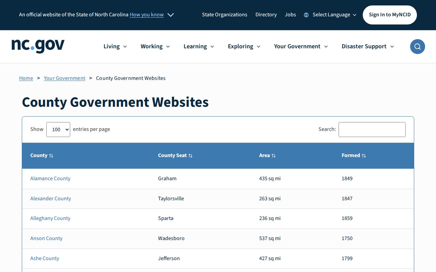This screenshot has width=436, height=272.
Task: Click the How you know link
Action: click(x=147, y=15)
